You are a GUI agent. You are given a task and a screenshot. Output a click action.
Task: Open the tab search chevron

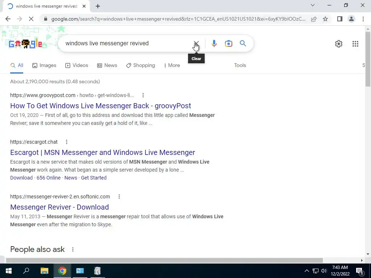click(x=313, y=5)
